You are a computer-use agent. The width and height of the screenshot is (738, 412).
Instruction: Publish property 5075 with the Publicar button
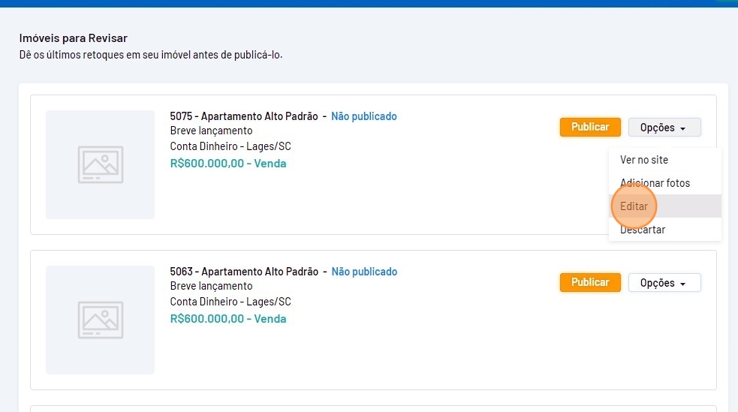click(590, 128)
